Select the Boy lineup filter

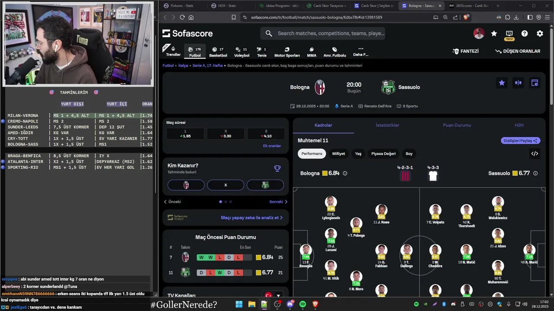coord(409,154)
